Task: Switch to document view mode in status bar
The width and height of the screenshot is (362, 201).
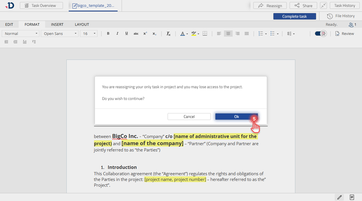Action: click(x=352, y=197)
